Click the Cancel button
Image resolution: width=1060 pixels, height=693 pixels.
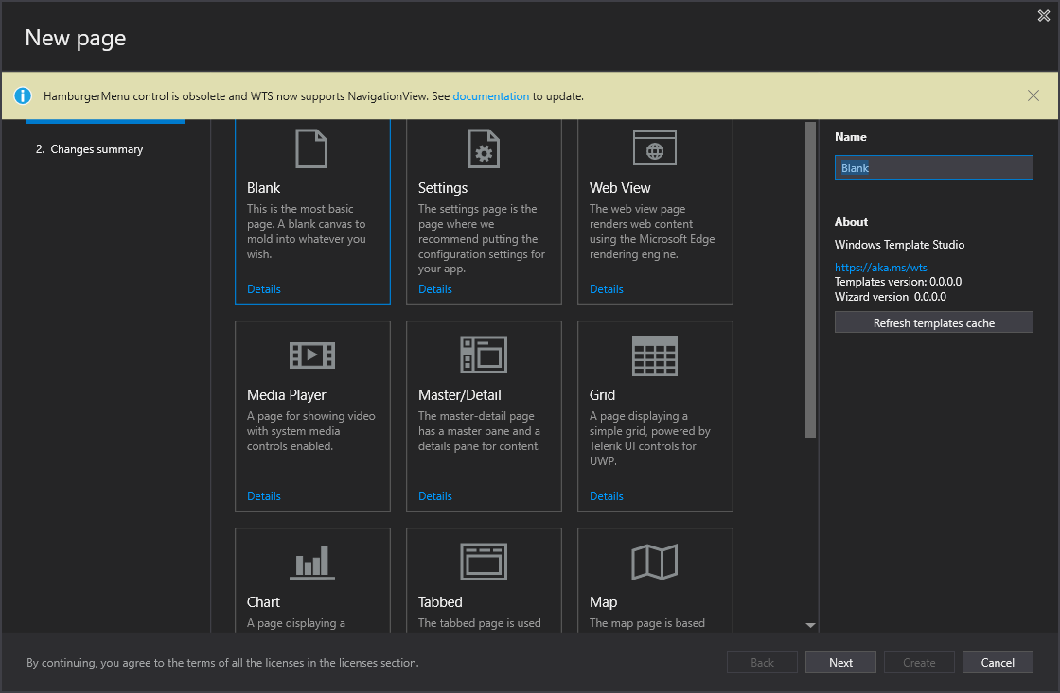[x=998, y=663]
